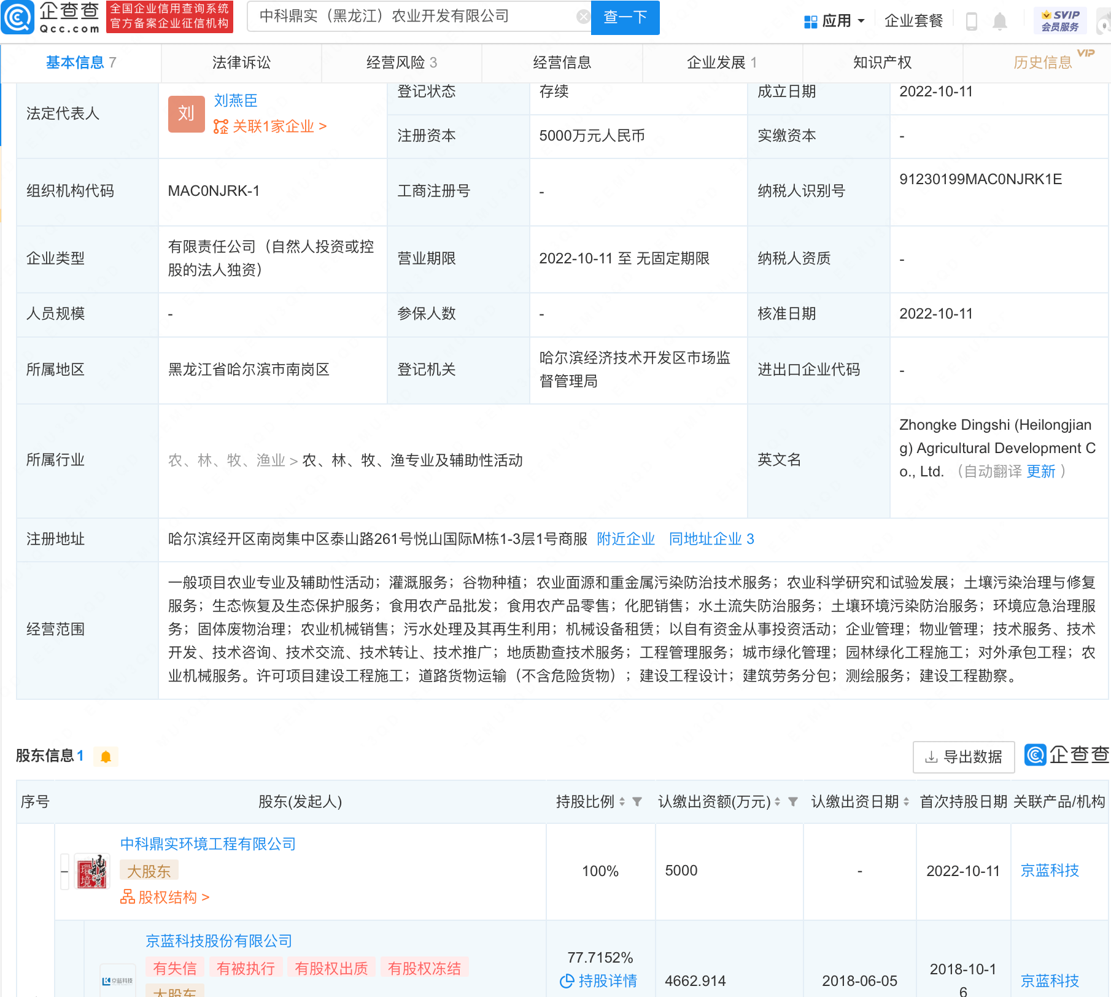Switch to 经营风险 tab
This screenshot has width=1111, height=997.
(401, 63)
